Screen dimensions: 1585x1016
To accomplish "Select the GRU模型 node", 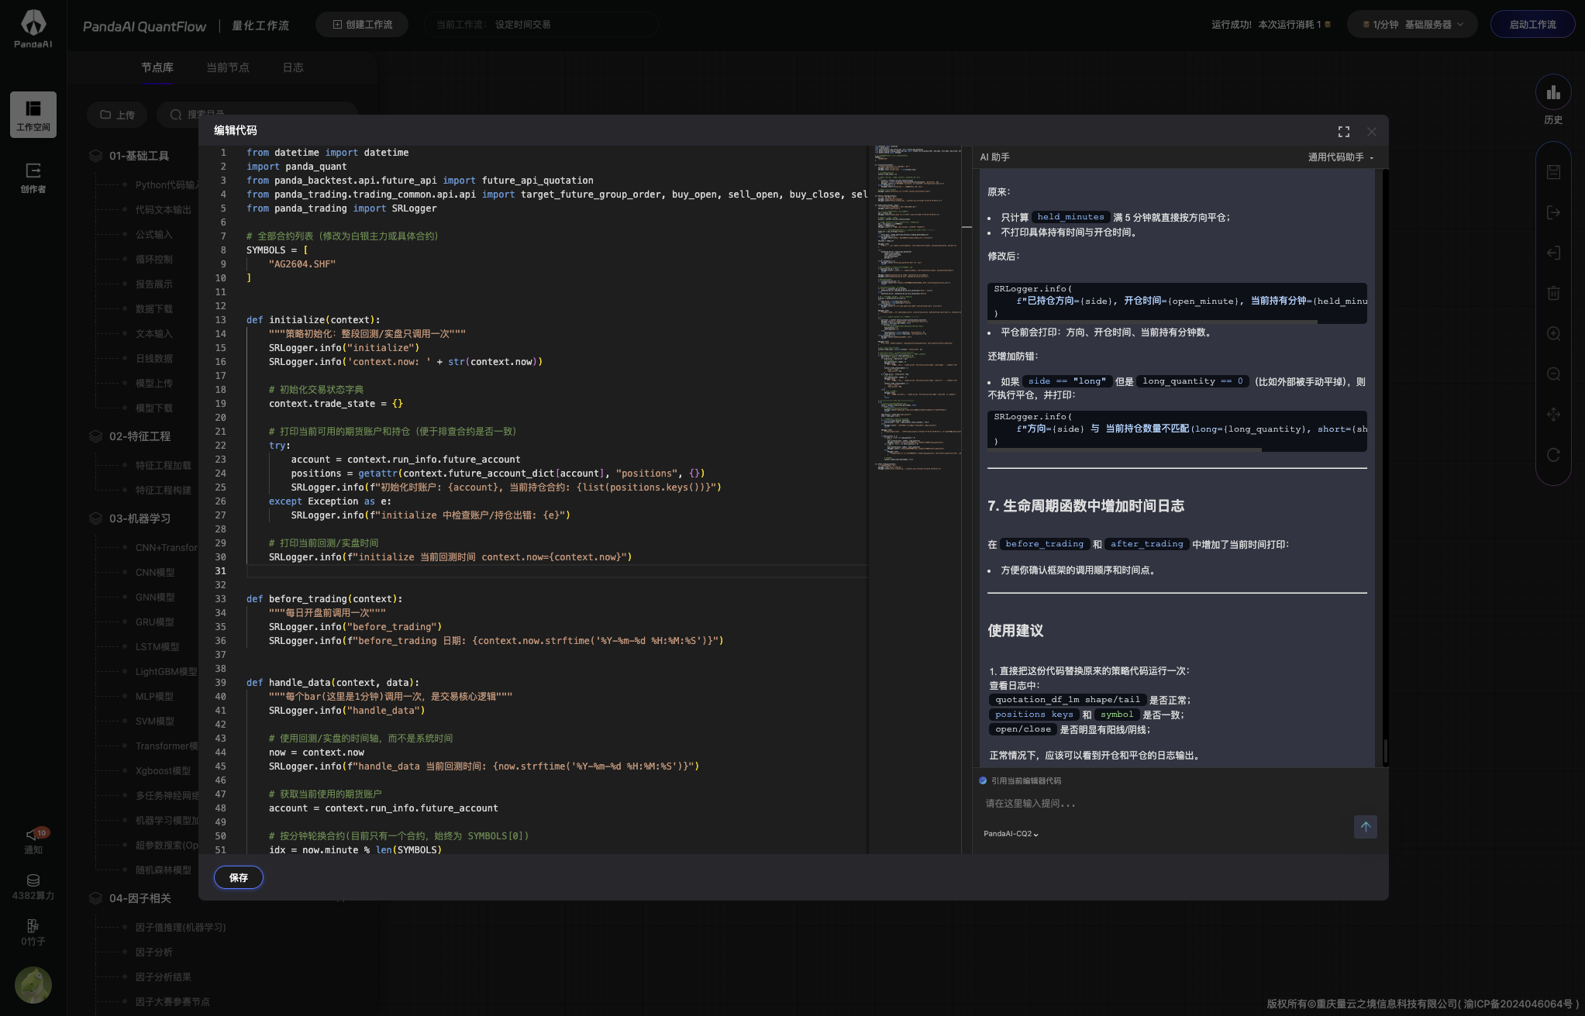I will (x=155, y=622).
